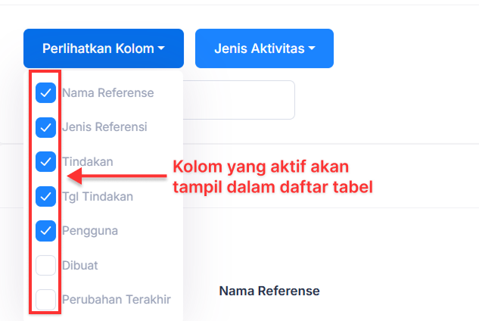Click the Pengguna option label
The width and height of the screenshot is (479, 321).
(89, 230)
